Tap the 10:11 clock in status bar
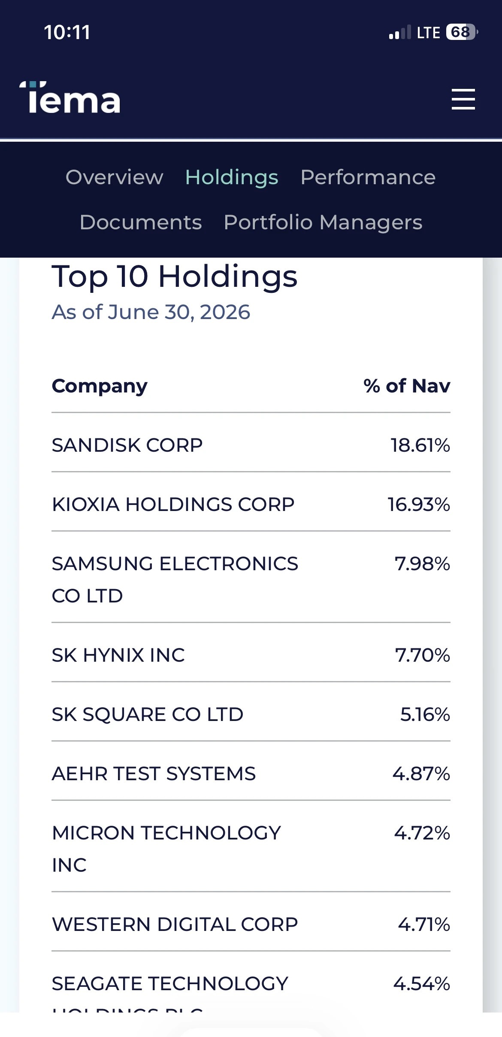Viewport: 502px width, 1037px height. tap(67, 32)
